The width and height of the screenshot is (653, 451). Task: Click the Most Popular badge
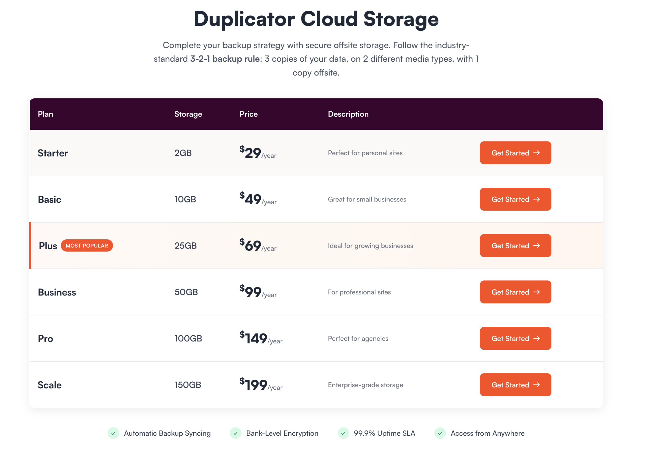(x=87, y=246)
